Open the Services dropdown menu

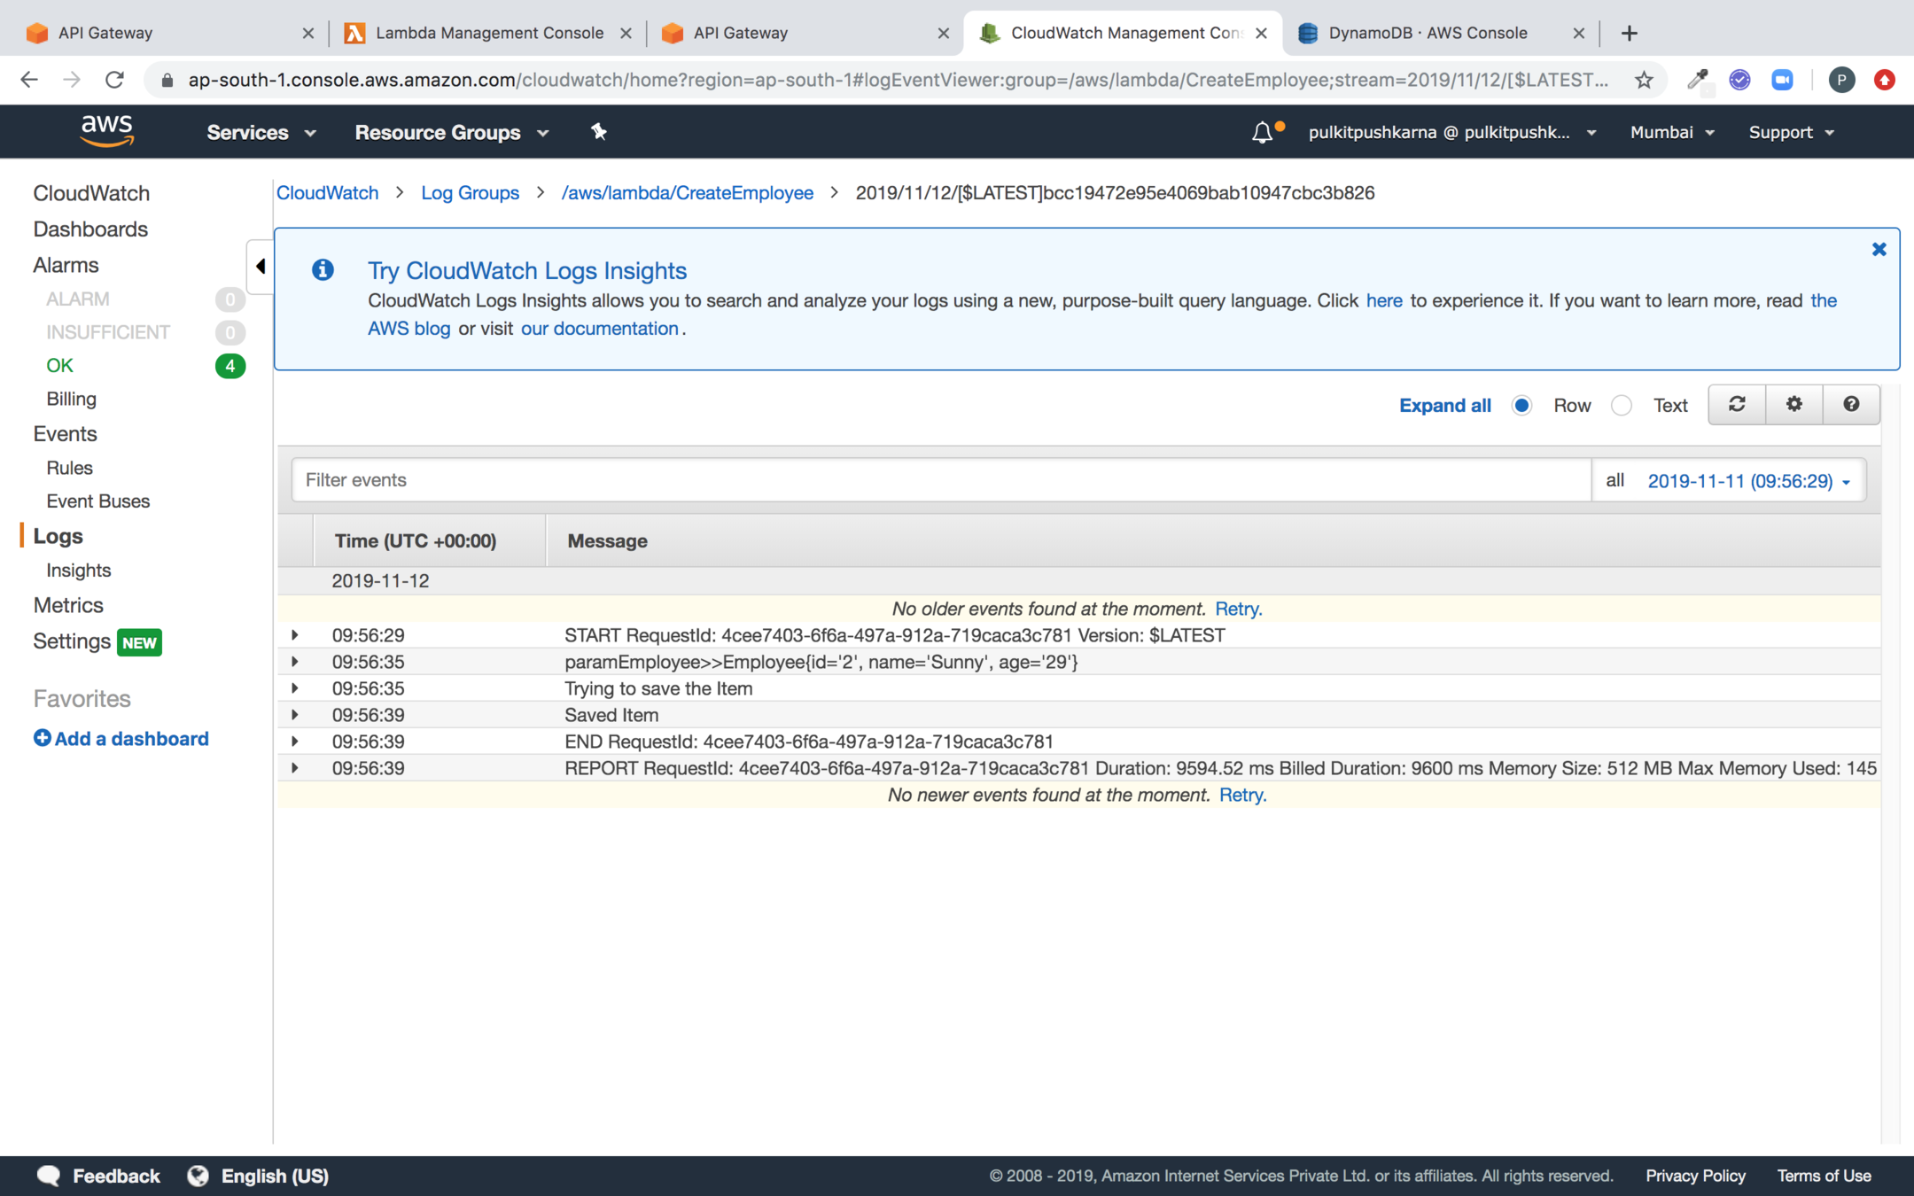click(x=261, y=133)
